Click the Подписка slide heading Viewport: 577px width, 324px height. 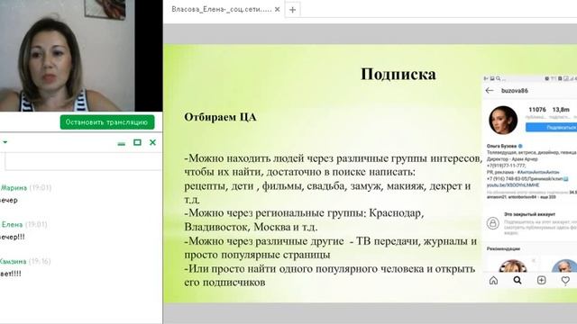pyautogui.click(x=398, y=75)
